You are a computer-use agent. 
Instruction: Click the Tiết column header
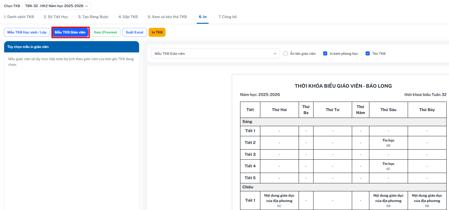click(x=250, y=110)
